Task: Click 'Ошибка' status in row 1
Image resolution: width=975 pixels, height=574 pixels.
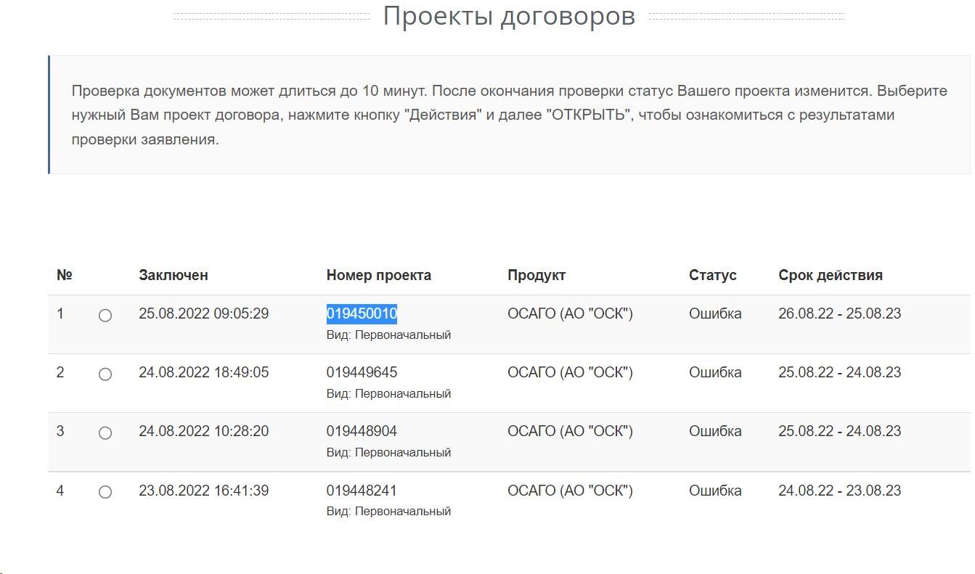Action: point(715,313)
